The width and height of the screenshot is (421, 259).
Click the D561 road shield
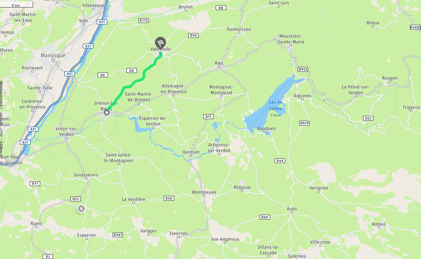[118, 235]
